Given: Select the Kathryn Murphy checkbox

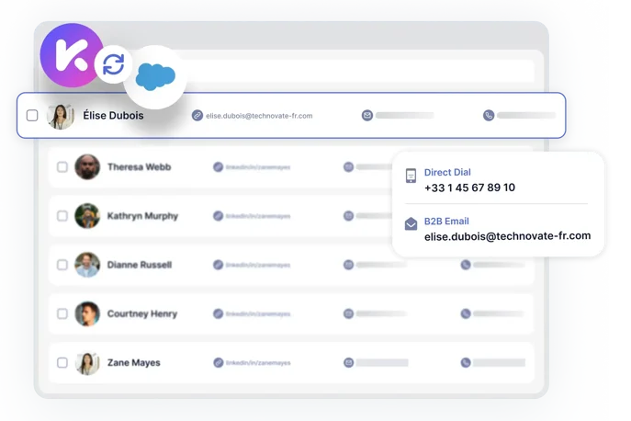Looking at the screenshot, I should tap(62, 216).
